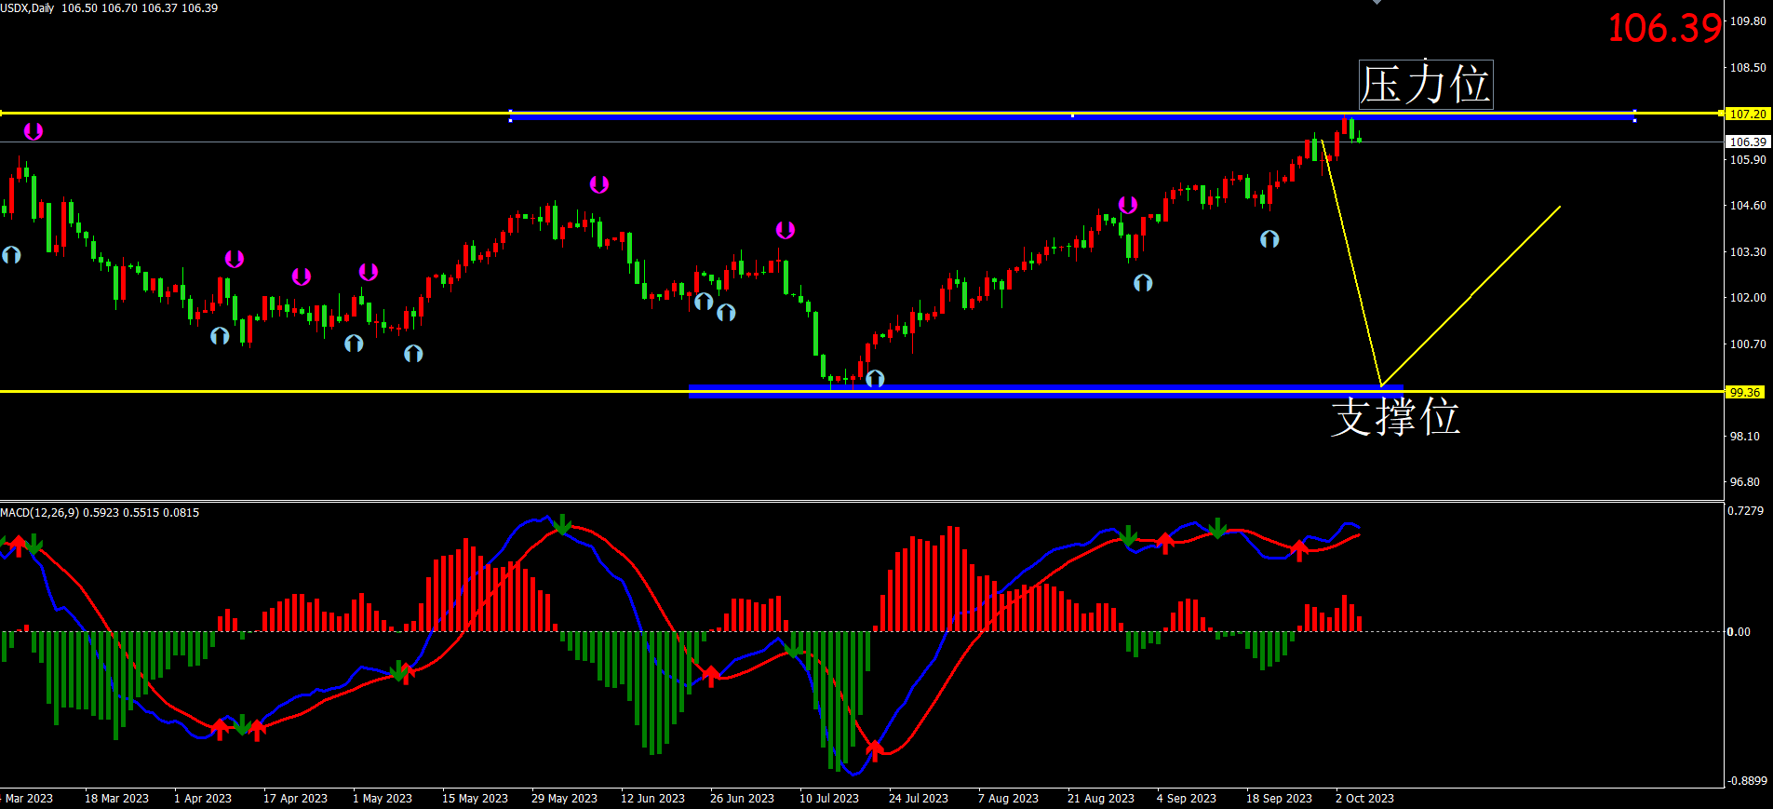
Task: Click the blue up arrow below mid-September candles
Action: pos(1269,239)
